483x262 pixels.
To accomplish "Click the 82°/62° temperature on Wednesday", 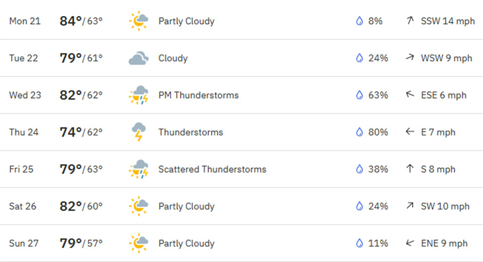I will click(81, 95).
